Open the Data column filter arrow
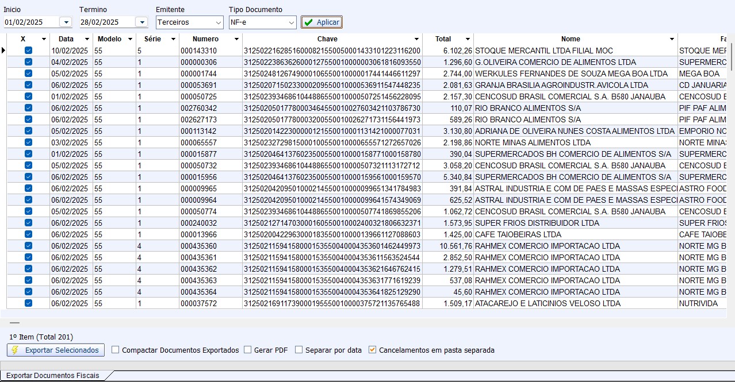The height and width of the screenshot is (382, 735). click(86, 39)
